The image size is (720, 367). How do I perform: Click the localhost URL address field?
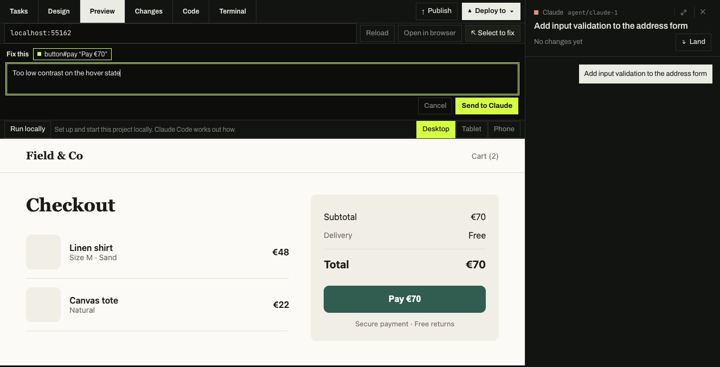pos(180,33)
